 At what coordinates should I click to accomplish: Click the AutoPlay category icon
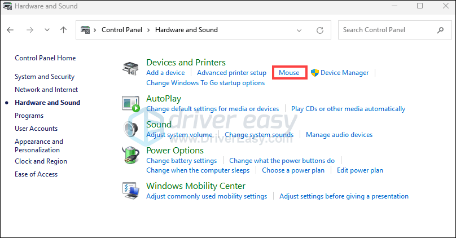coord(130,104)
